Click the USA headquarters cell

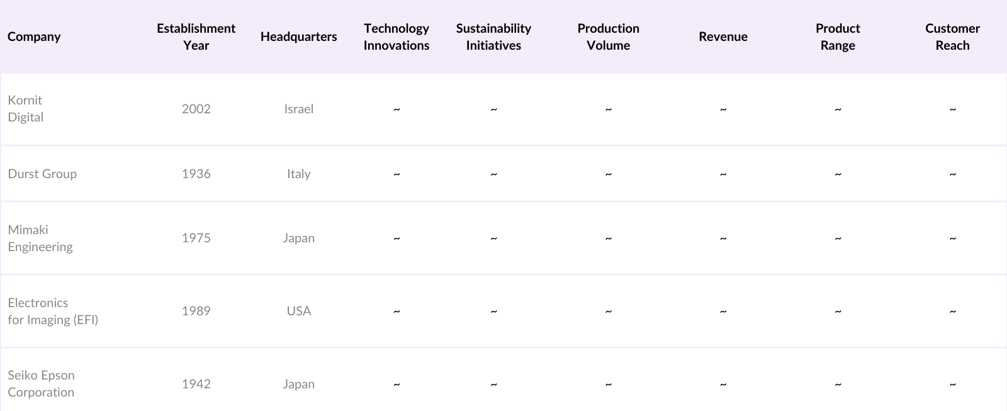298,311
